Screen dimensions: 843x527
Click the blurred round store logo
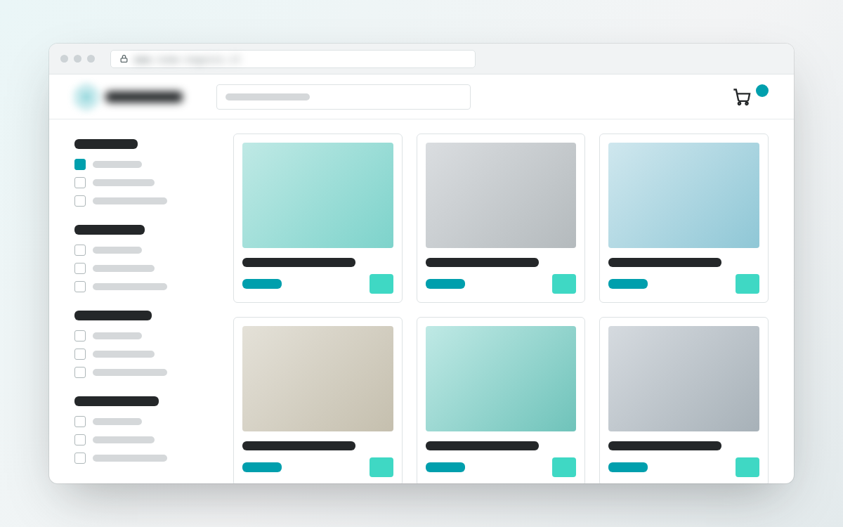86,97
